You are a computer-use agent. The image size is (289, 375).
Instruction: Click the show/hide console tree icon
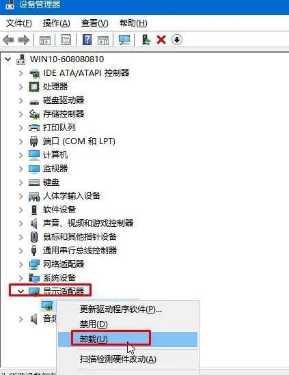click(45, 40)
